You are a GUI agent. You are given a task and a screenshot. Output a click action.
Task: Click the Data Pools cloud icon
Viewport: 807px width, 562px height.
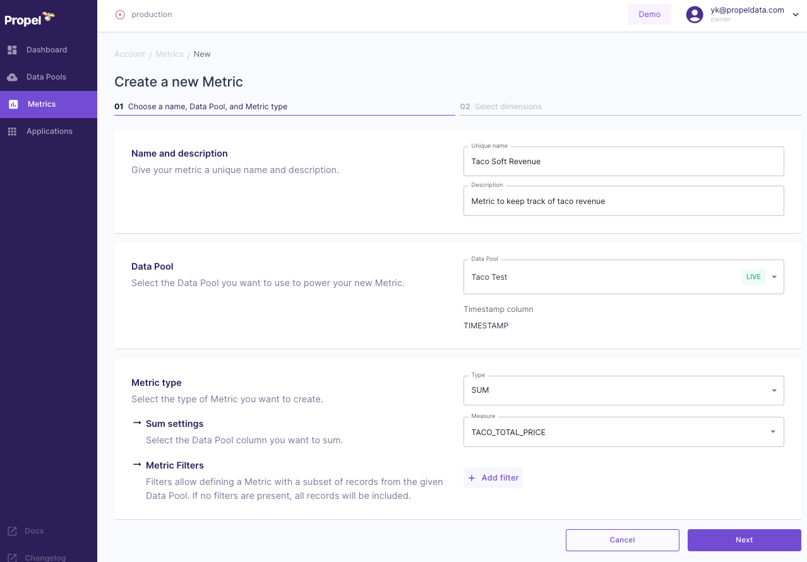click(x=12, y=77)
